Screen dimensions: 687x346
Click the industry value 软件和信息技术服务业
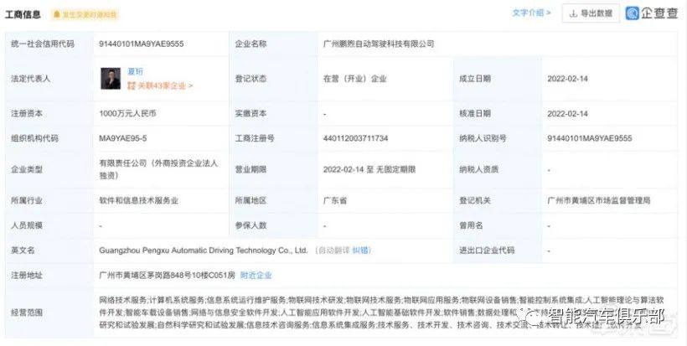[x=139, y=200]
